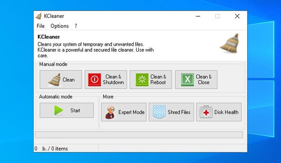Open the ? help menu
This screenshot has width=281, height=163.
click(x=76, y=26)
